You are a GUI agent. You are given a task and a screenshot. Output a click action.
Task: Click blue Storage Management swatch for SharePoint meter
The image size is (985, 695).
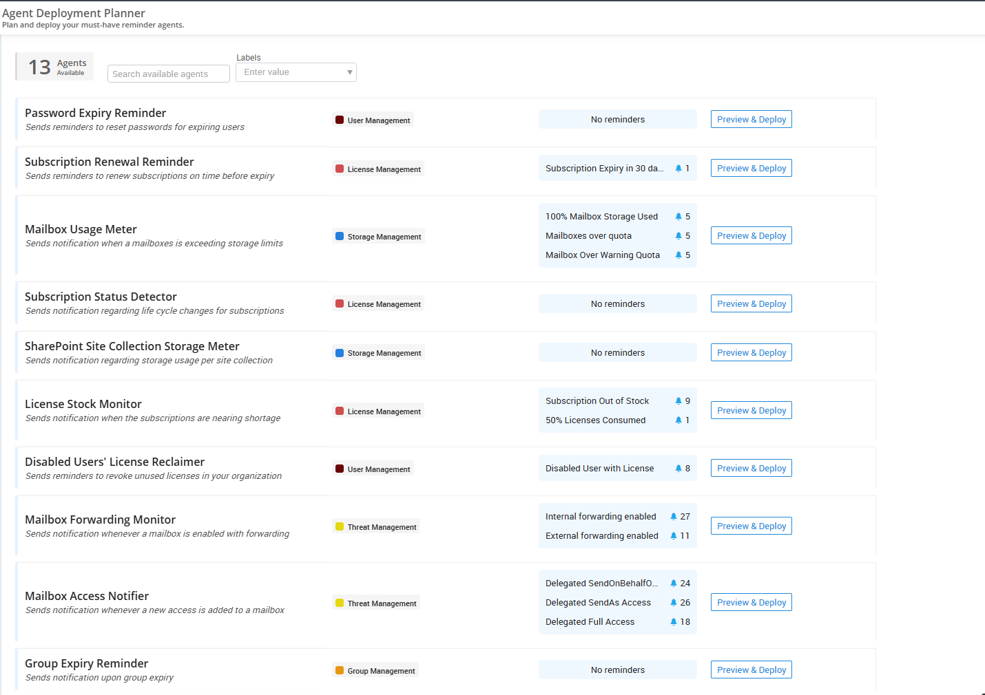click(x=340, y=353)
